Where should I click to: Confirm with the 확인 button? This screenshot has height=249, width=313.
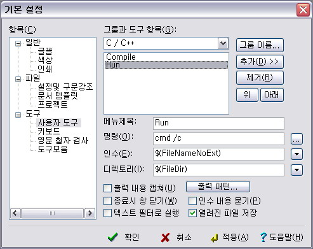(x=124, y=237)
